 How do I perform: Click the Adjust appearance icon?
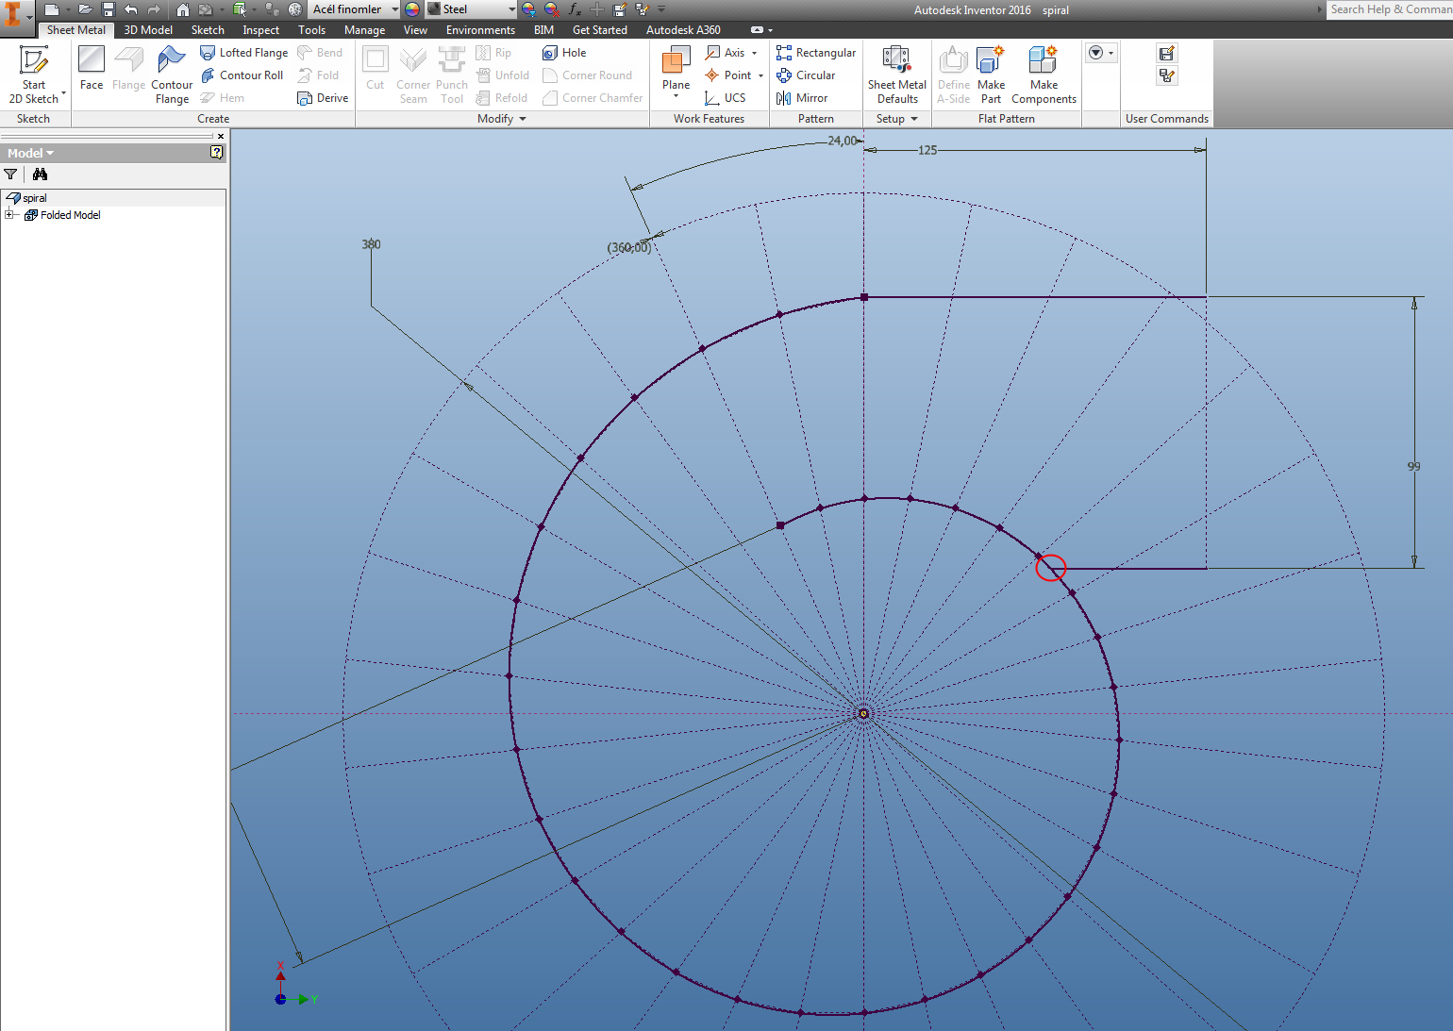(528, 9)
